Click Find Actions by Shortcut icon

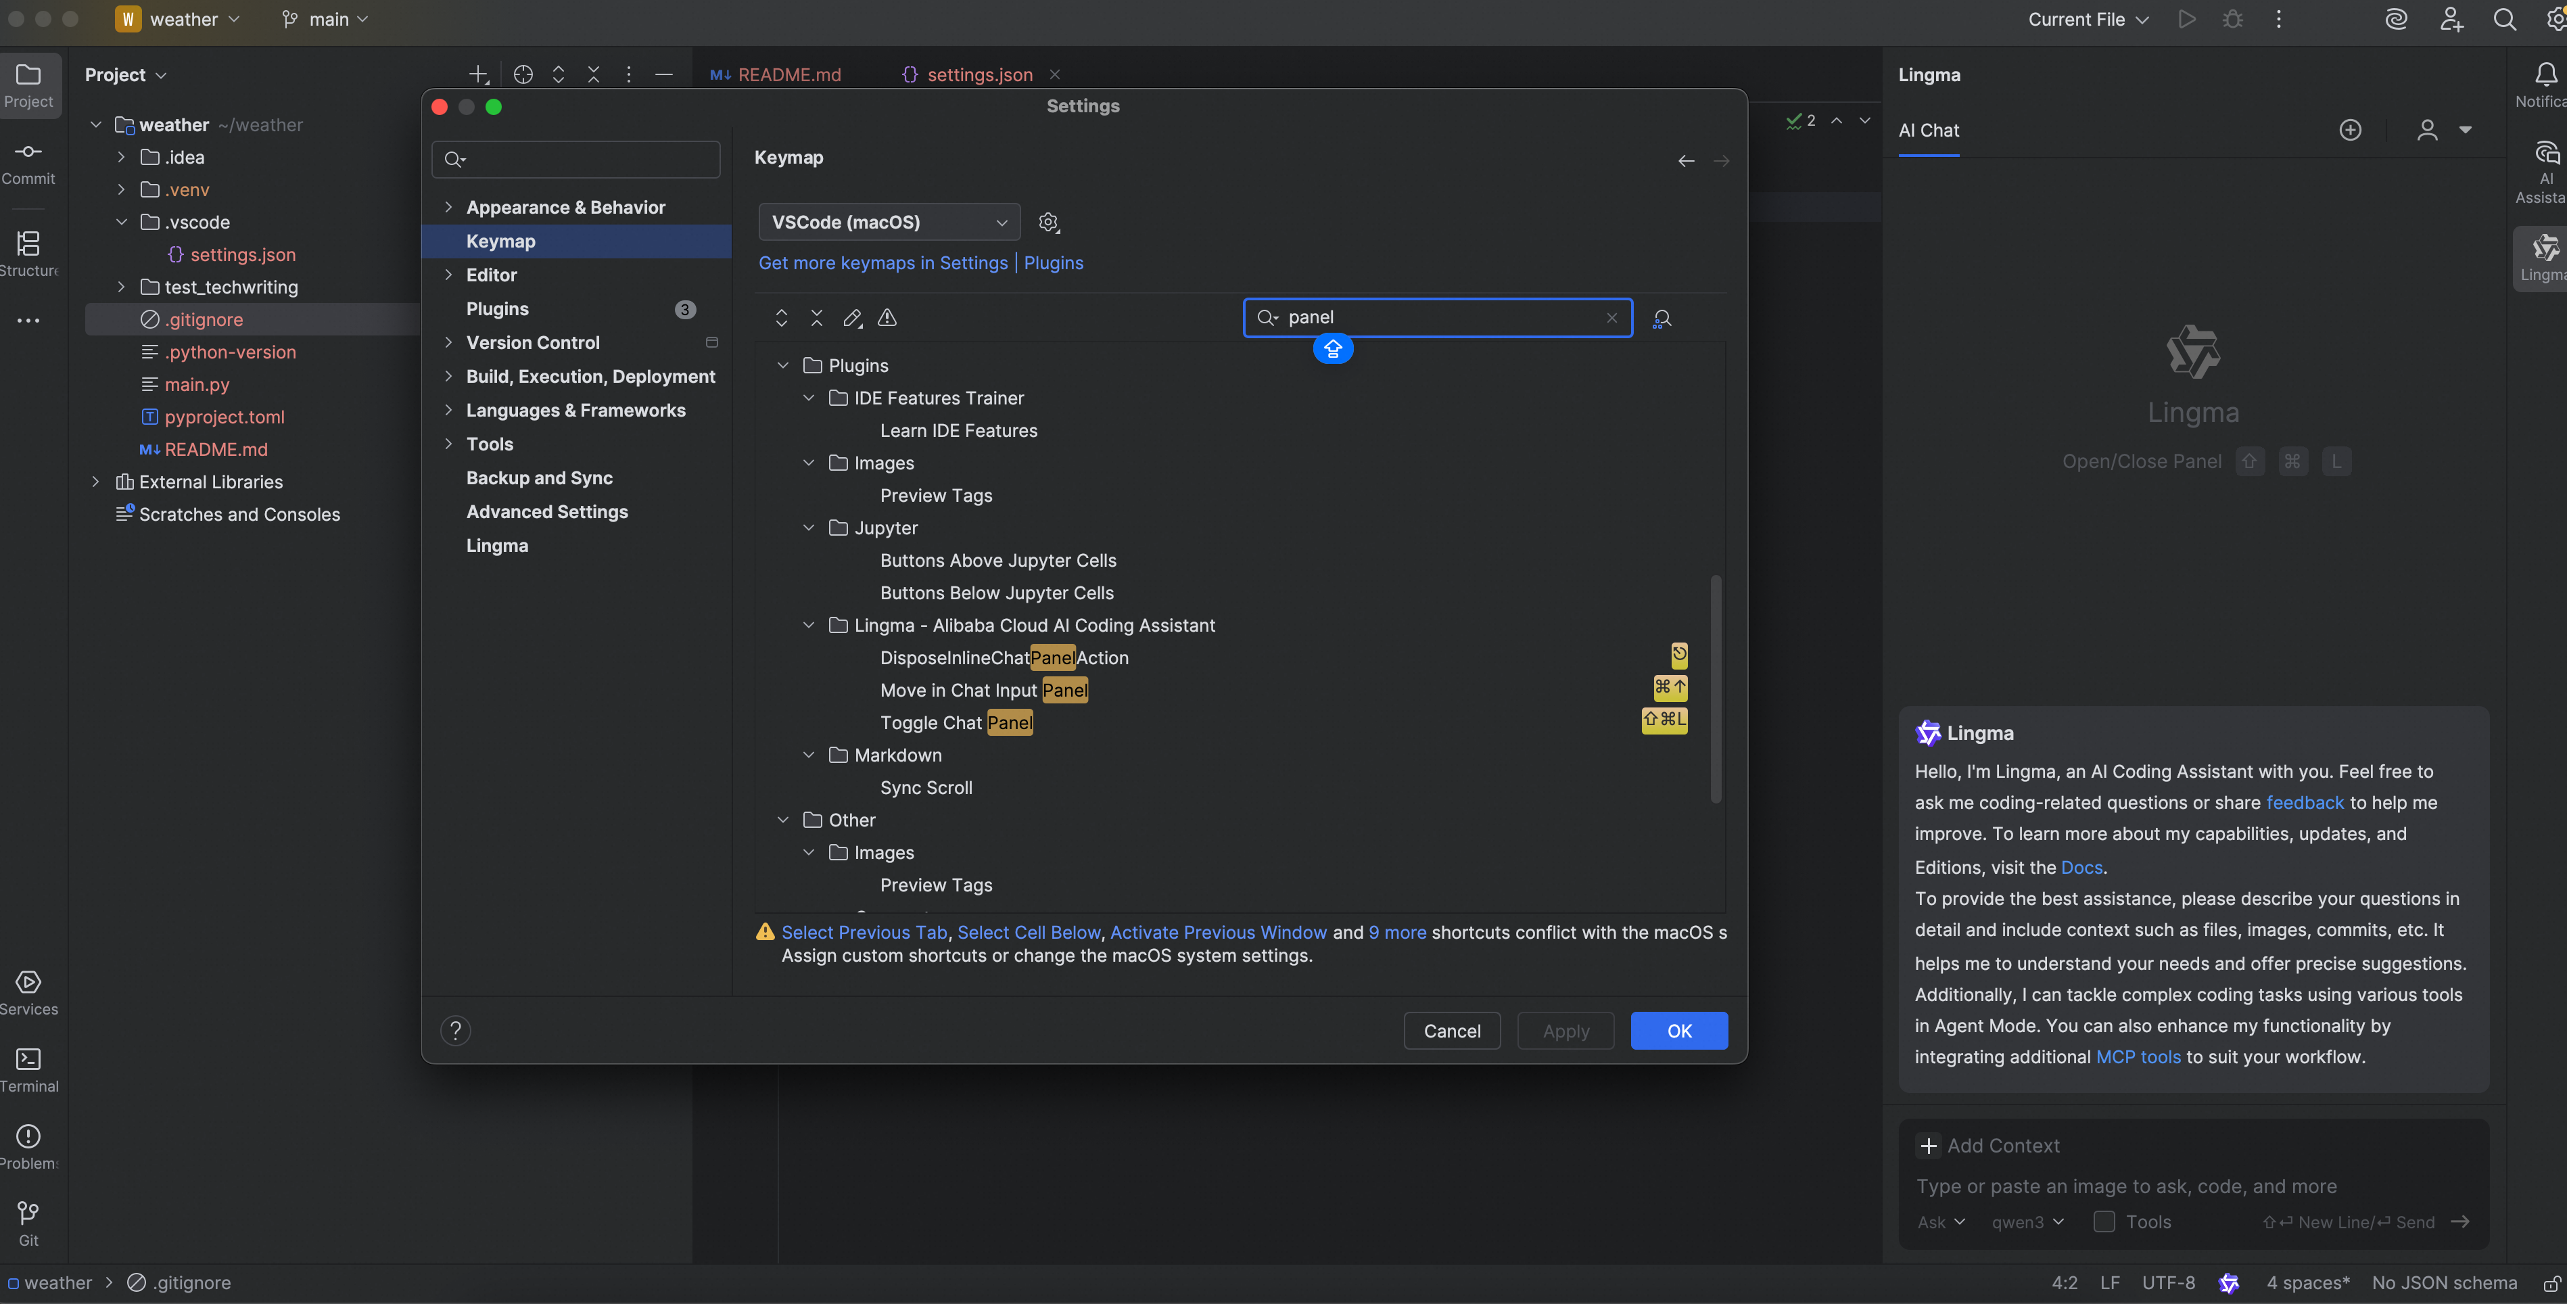tap(1662, 319)
